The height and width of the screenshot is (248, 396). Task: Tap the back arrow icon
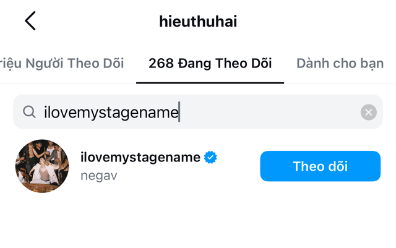pyautogui.click(x=30, y=21)
